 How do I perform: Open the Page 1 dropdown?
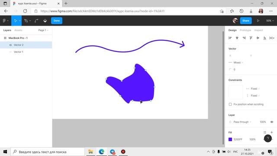point(43,30)
